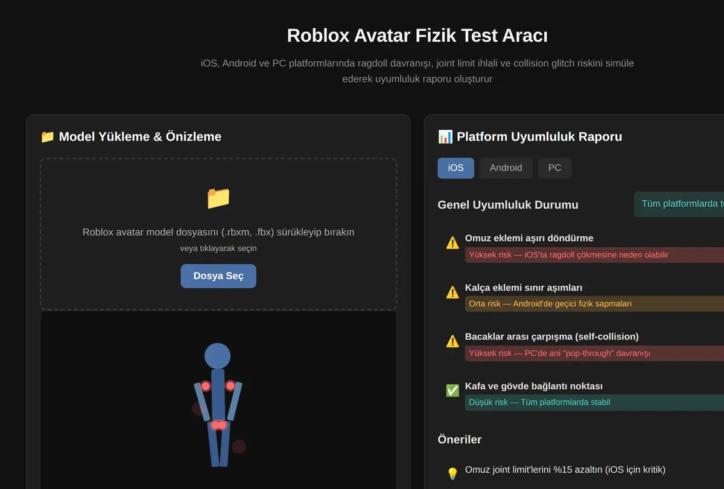Click the Dosya Seç button
Viewport: 724px width, 489px height.
point(218,276)
